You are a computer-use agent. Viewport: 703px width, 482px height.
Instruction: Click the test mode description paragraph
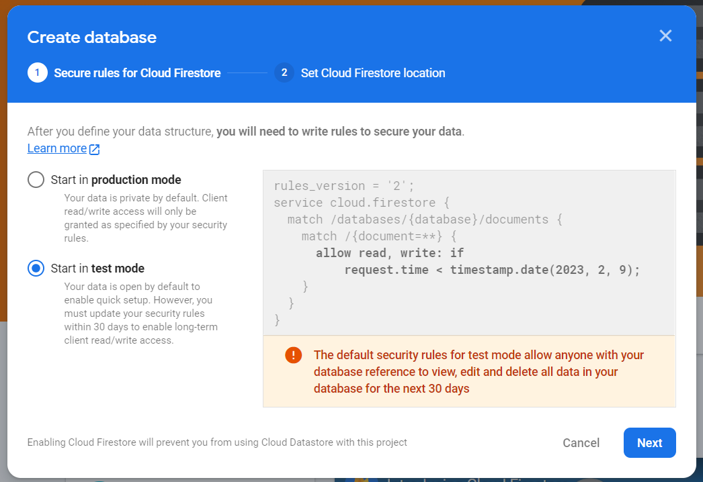140,313
